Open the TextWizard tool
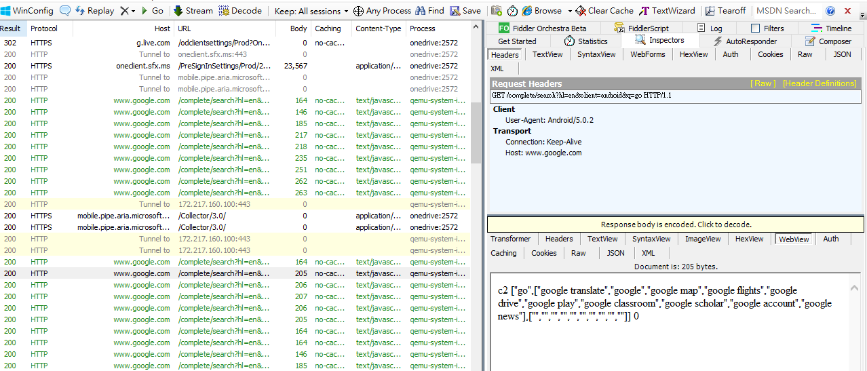 pyautogui.click(x=668, y=11)
